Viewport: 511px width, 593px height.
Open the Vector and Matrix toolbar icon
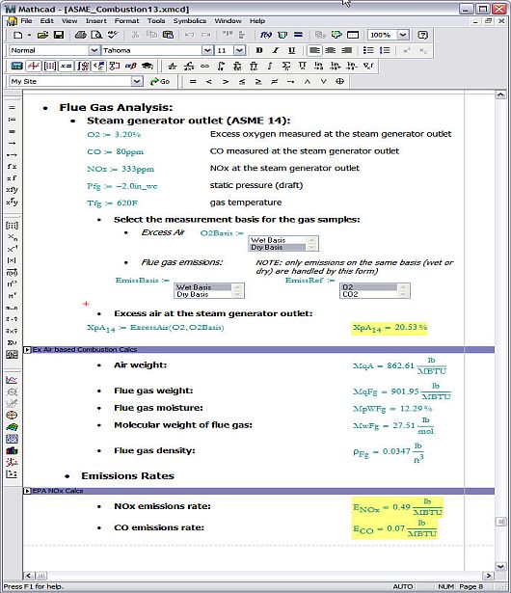pos(49,66)
